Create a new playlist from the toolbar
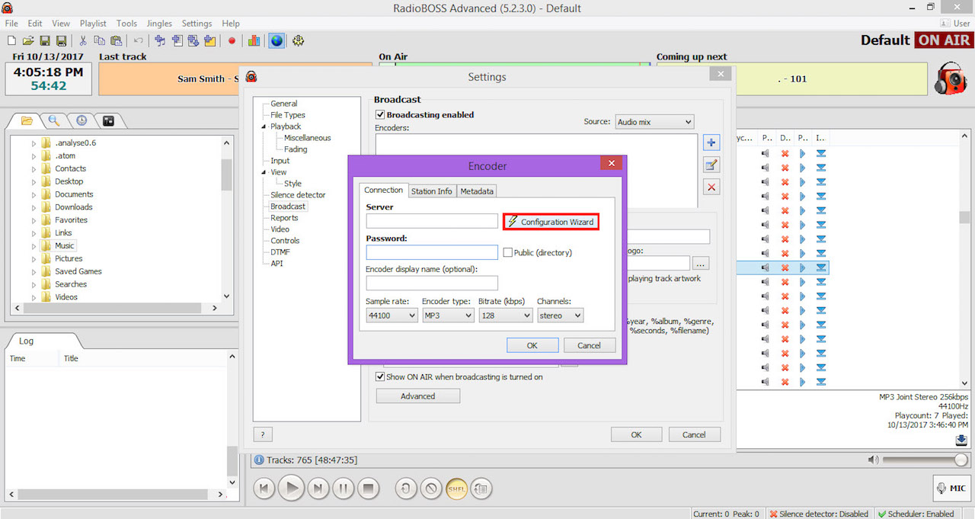The height and width of the screenshot is (519, 975). 11,40
